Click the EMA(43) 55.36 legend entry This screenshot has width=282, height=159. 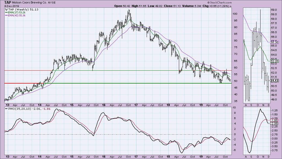tap(15, 16)
